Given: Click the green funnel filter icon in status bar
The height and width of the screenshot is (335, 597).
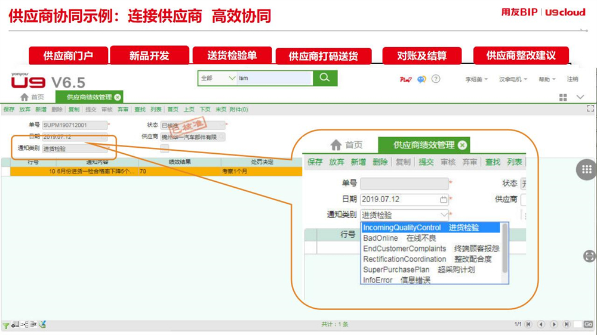Looking at the screenshot, I should tap(6, 325).
